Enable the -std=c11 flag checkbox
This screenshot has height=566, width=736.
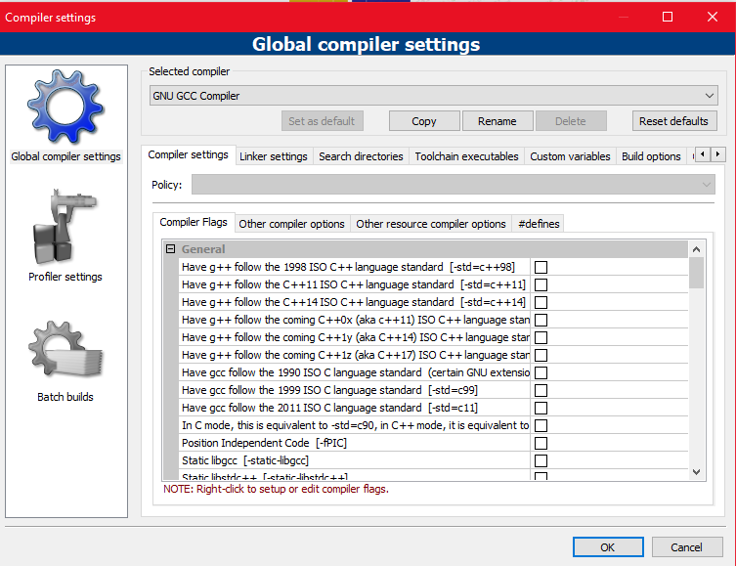(x=541, y=408)
